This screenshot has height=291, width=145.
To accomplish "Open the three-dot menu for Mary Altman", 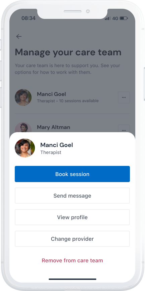I will [x=124, y=128].
